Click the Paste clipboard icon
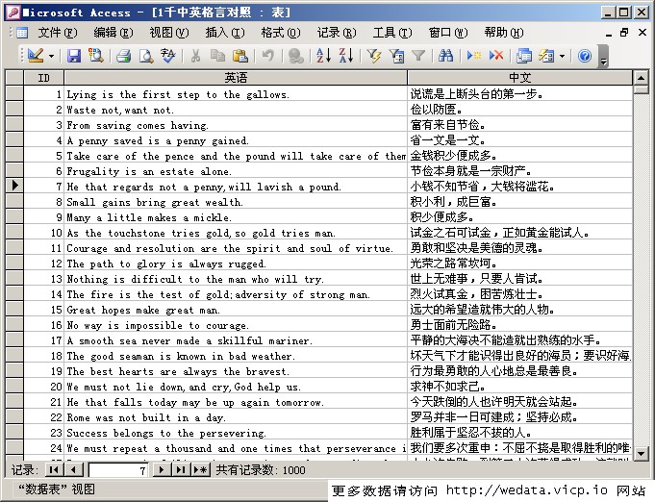The image size is (655, 502). [x=240, y=56]
